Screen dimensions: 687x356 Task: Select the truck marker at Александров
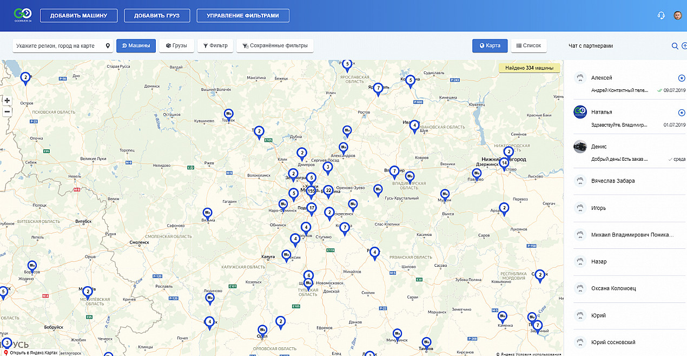pos(343,148)
